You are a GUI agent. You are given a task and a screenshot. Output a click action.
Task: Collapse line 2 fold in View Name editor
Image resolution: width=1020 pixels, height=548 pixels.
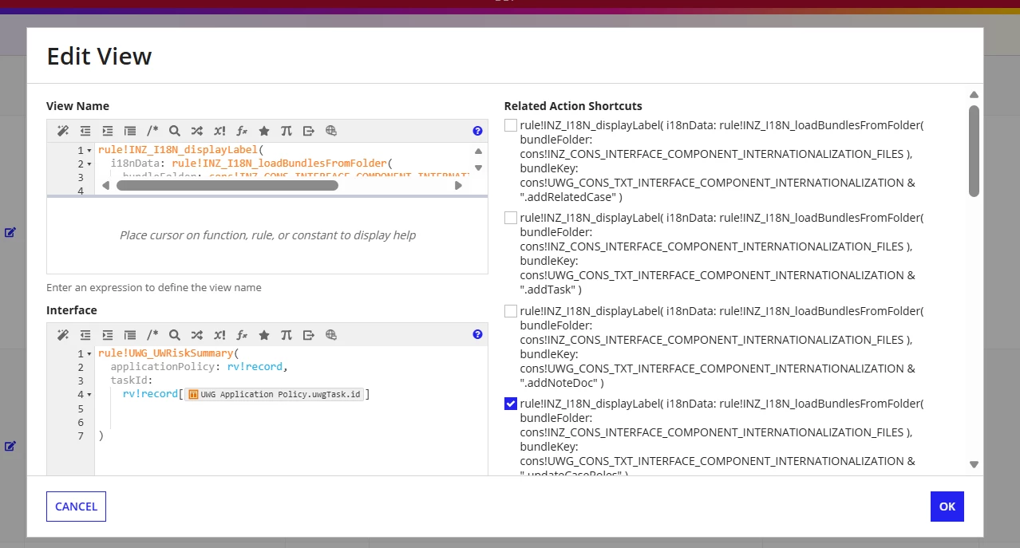point(89,164)
